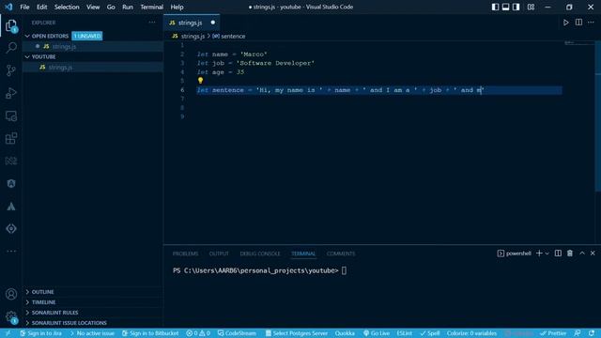Split the terminal panel
The width and height of the screenshot is (601, 338).
coord(558,253)
